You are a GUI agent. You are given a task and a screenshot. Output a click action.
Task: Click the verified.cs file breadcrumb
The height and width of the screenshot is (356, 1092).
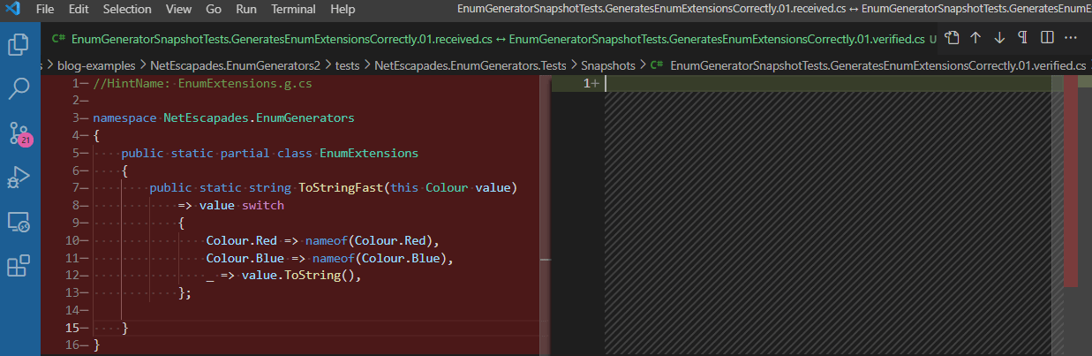(869, 65)
